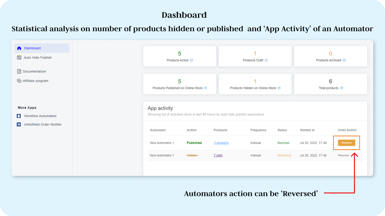This screenshot has height=216, width=385.
Task: Open the 'T shirt' product link
Action: 218,155
